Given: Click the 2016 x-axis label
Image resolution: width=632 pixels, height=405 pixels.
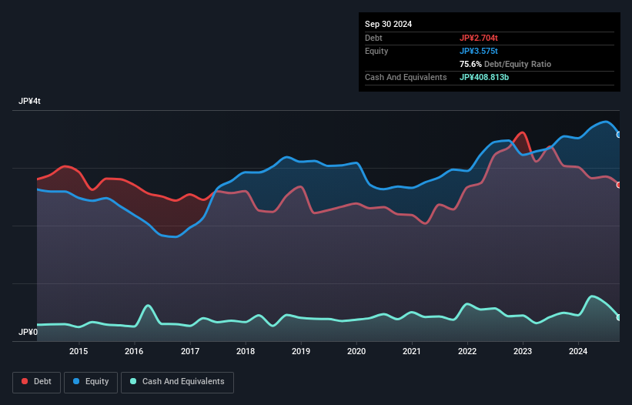Looking at the screenshot, I should tap(134, 351).
